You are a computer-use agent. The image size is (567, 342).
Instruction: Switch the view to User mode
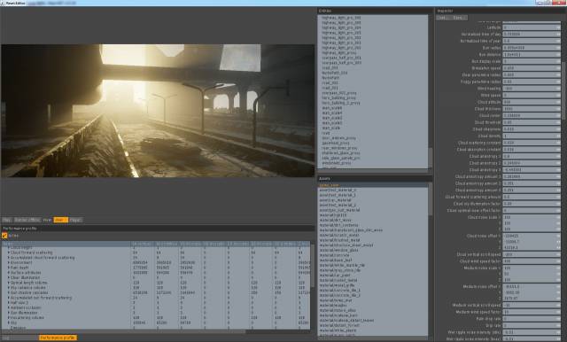point(60,220)
